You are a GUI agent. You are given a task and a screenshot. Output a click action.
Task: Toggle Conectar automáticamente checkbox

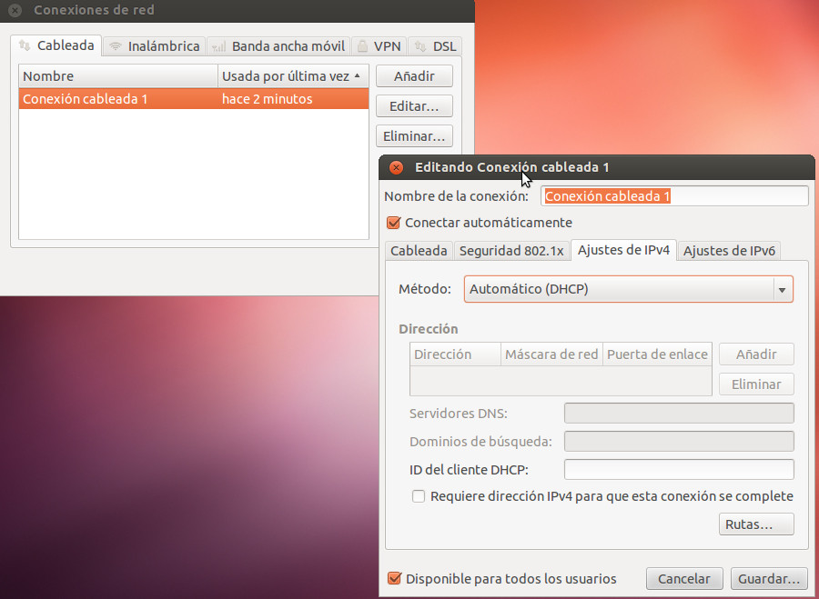[394, 223]
